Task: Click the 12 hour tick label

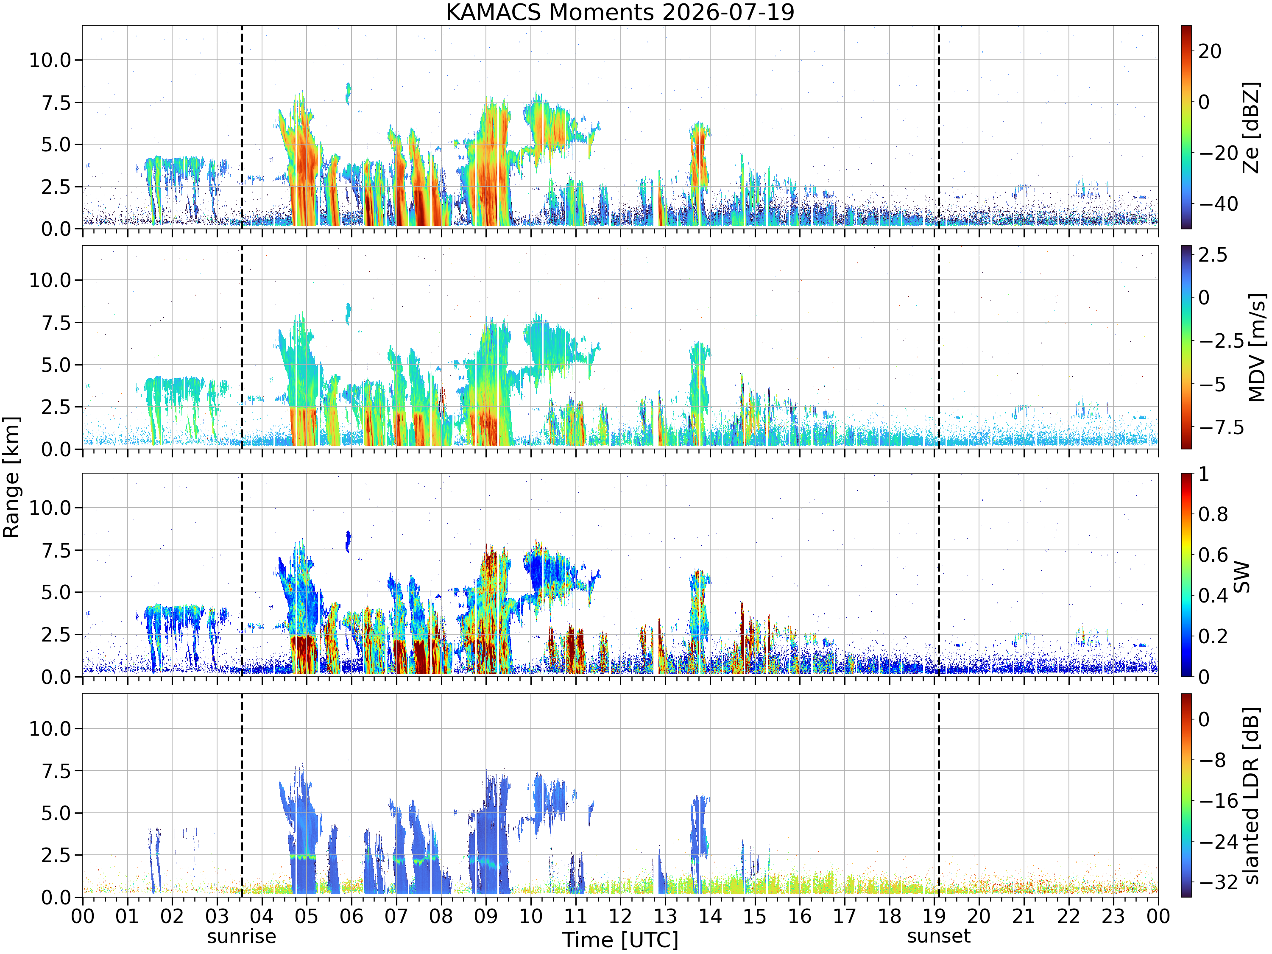Action: [x=620, y=916]
